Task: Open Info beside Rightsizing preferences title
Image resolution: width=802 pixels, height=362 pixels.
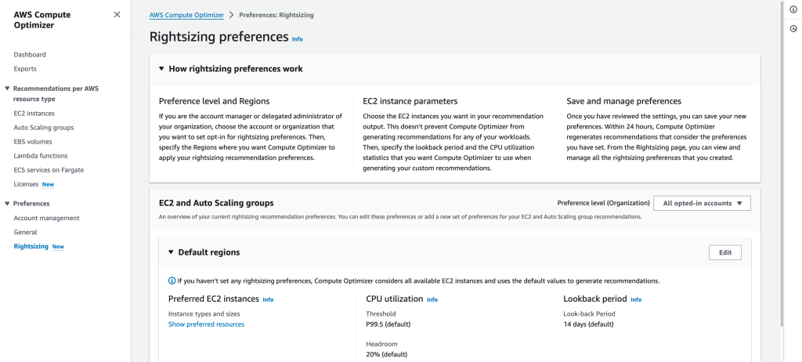Action: pyautogui.click(x=297, y=39)
